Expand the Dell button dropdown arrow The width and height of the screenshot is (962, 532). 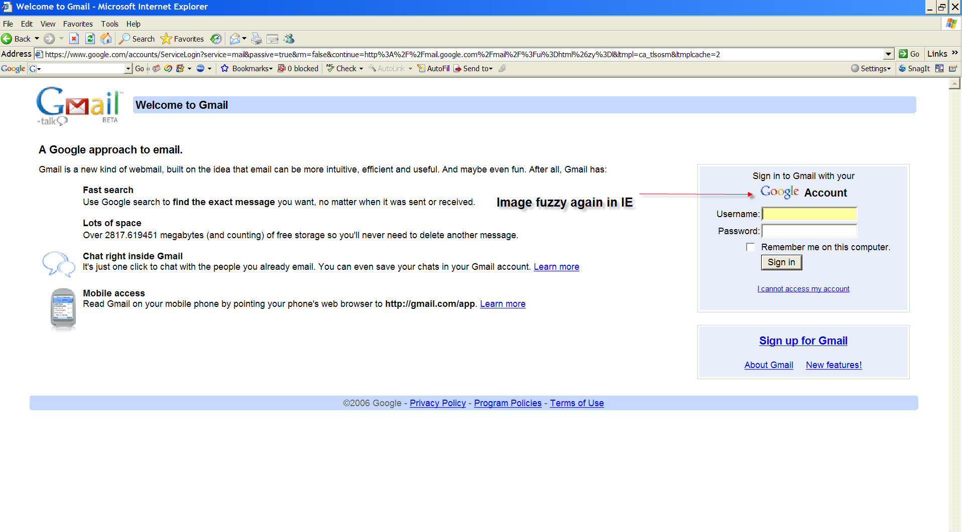click(209, 68)
